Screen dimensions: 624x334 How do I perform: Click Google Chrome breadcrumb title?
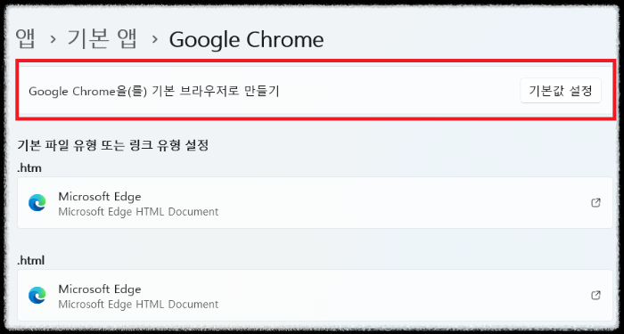tap(246, 39)
